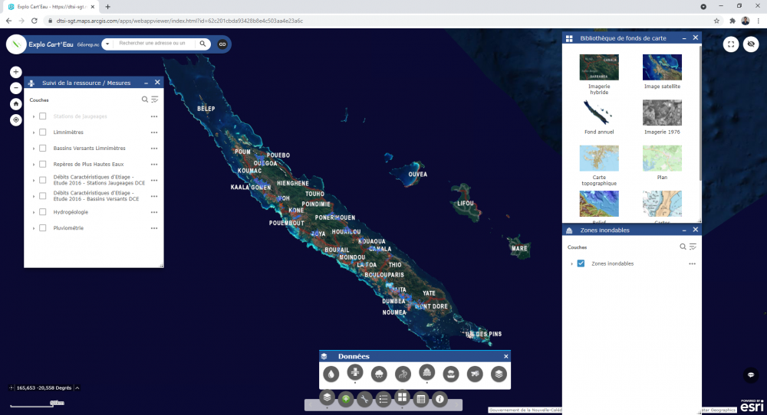Switch to the Explo Cart'Eau browser tab

(51, 7)
